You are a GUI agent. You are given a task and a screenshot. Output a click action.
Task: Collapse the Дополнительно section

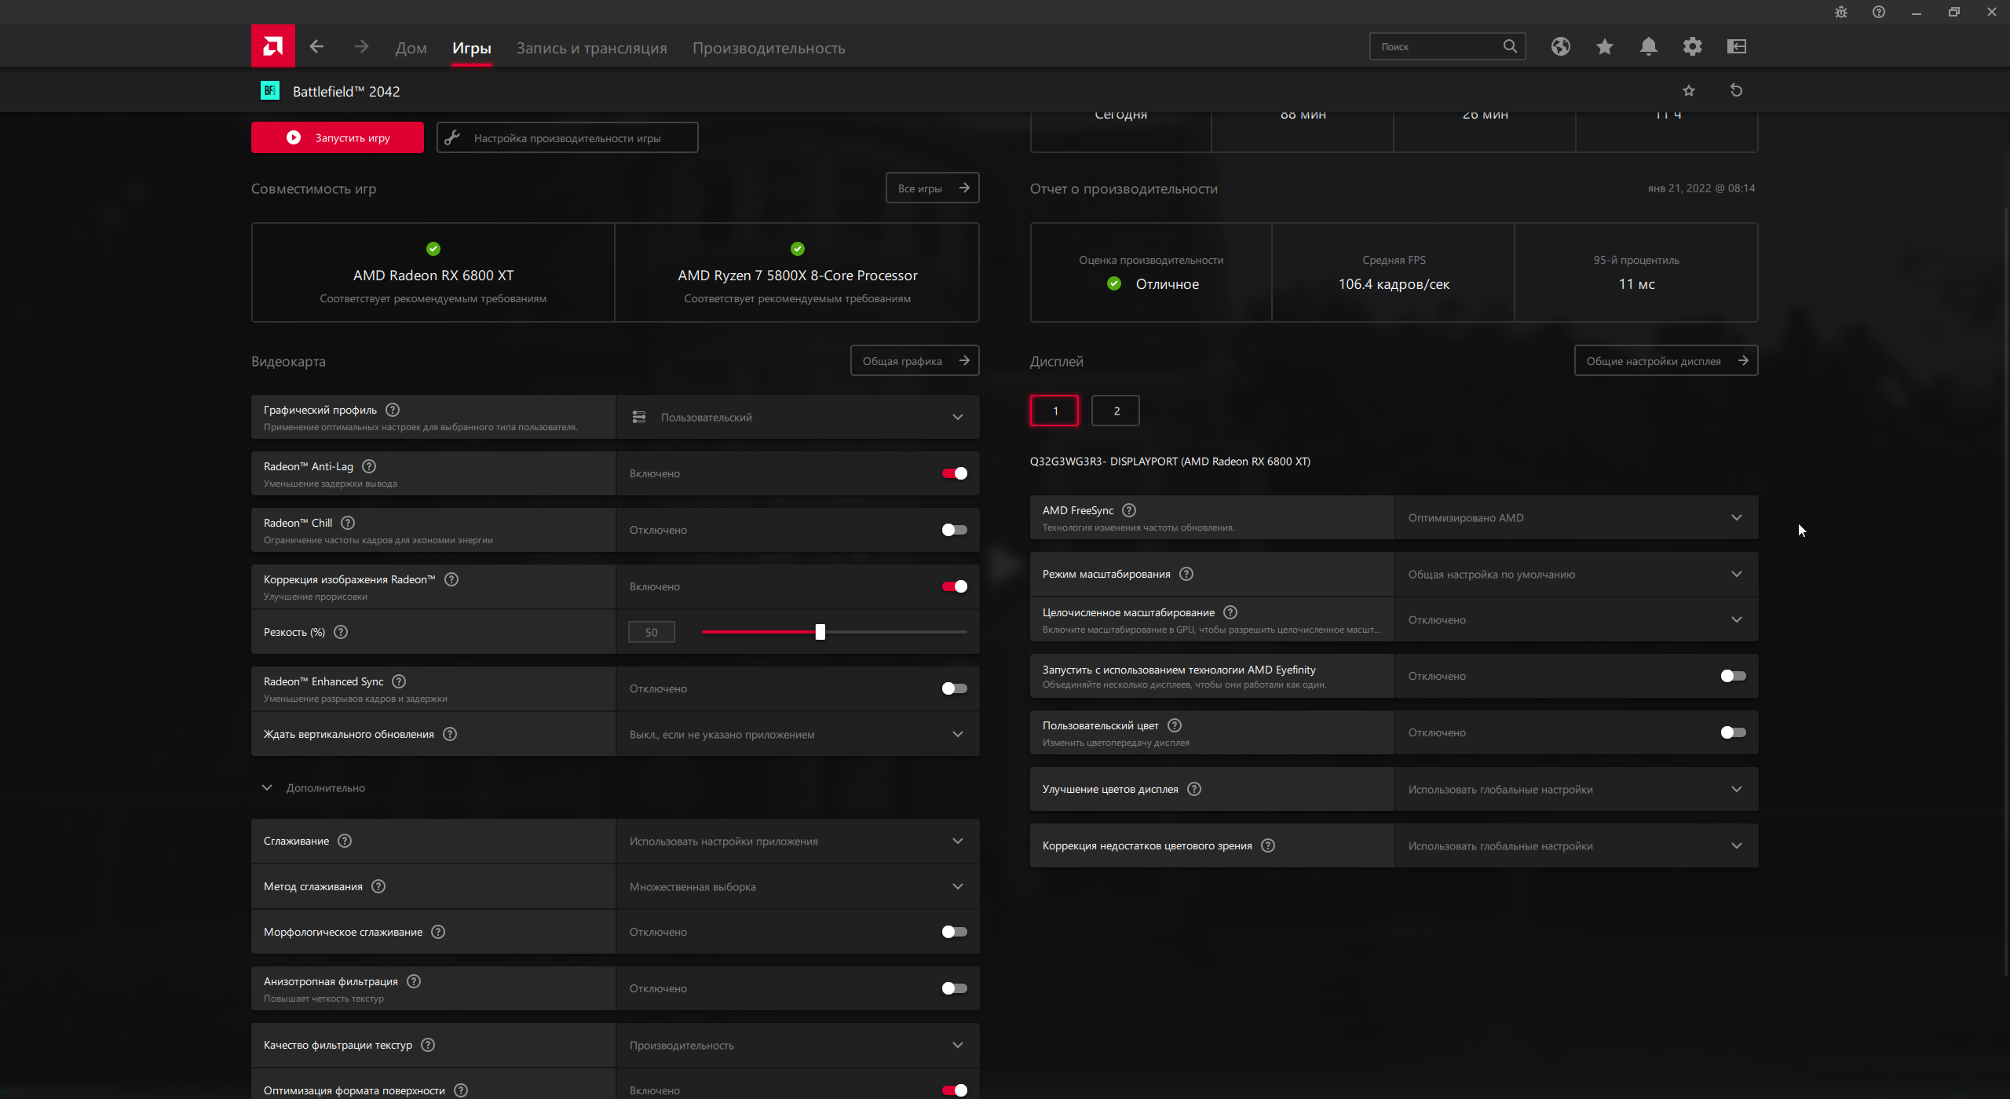pyautogui.click(x=267, y=787)
